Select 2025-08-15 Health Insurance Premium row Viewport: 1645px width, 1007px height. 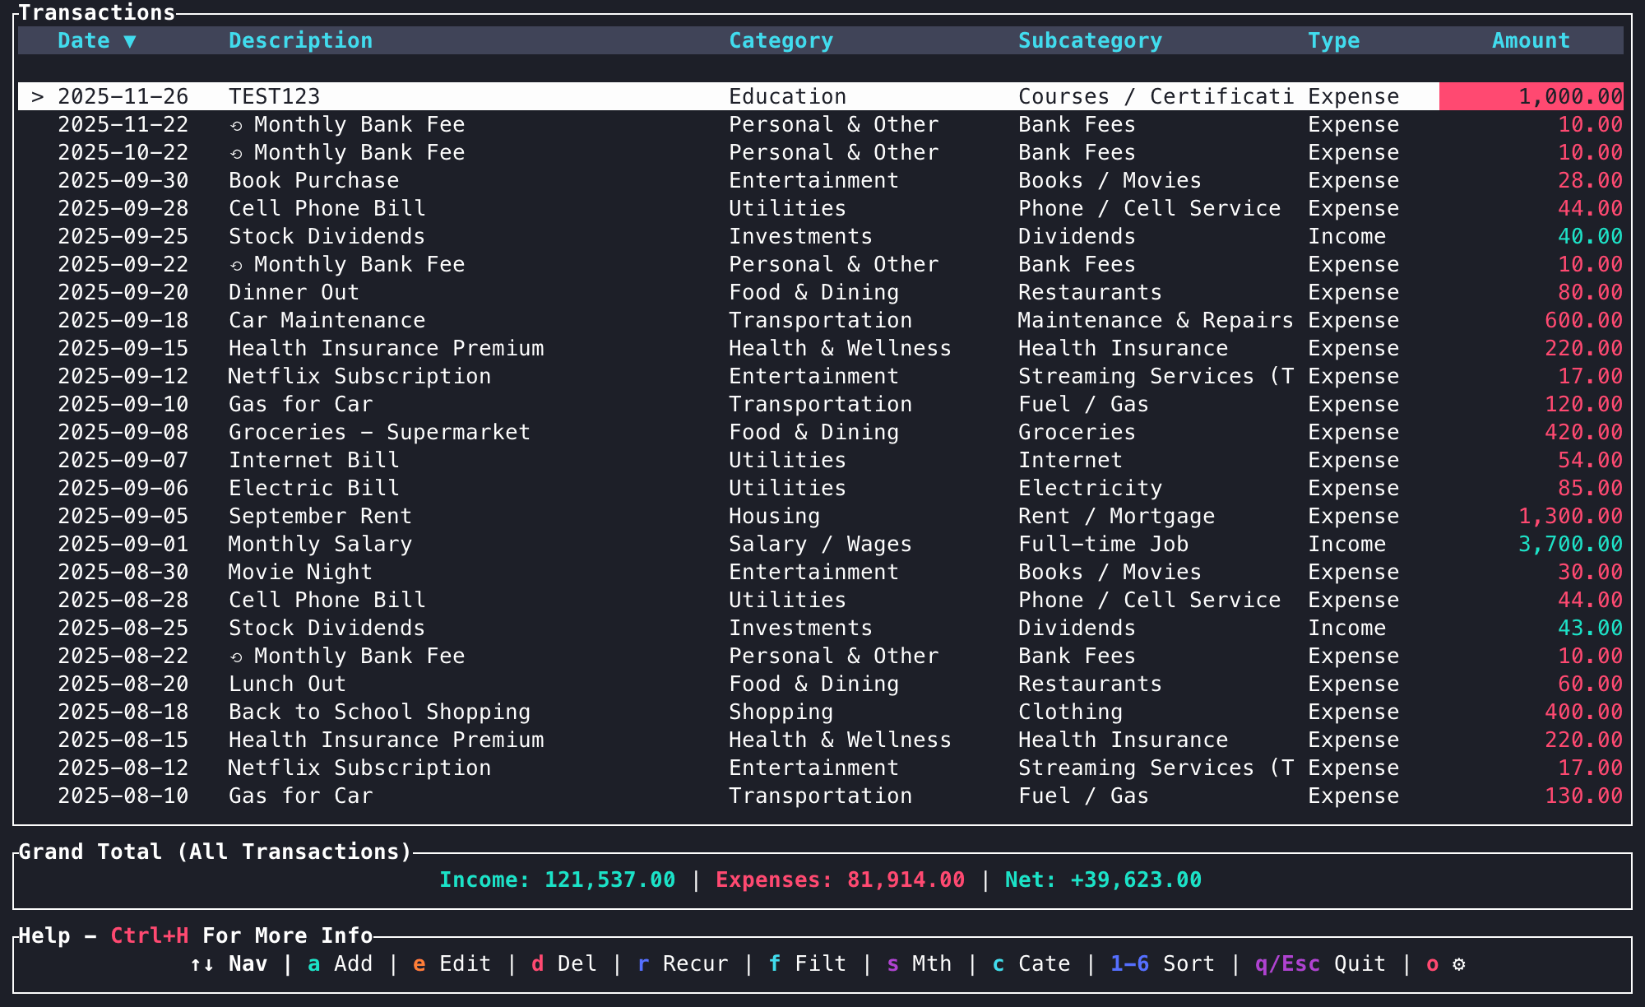821,740
